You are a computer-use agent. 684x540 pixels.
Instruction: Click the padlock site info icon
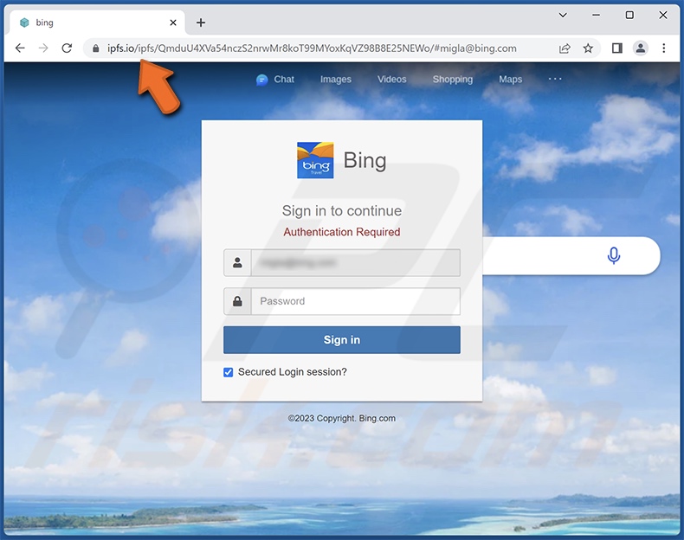[95, 48]
